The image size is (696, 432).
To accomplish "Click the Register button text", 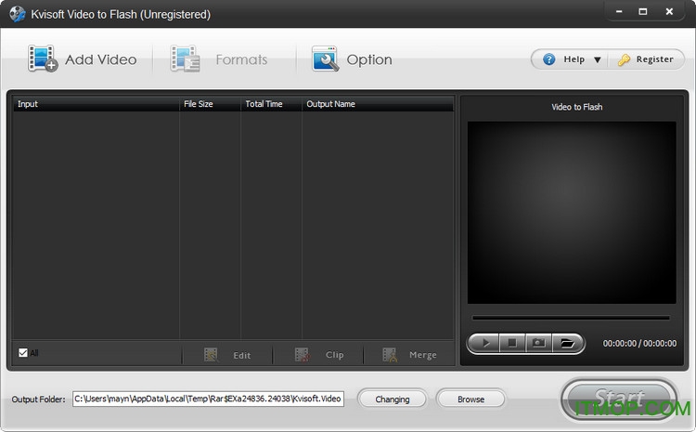I will click(655, 59).
